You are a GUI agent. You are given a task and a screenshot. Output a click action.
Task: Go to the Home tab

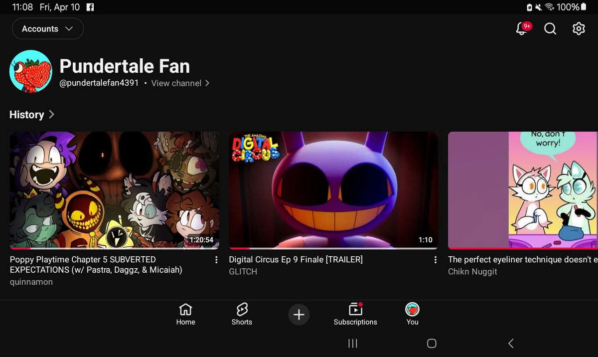pos(185,315)
